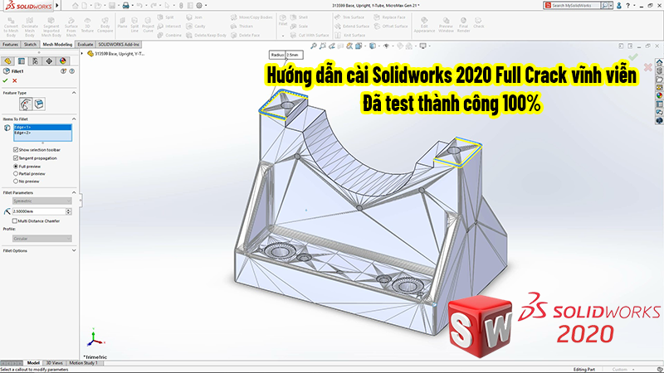Switch to the Mesh Modeling tab
The image size is (664, 373).
click(57, 45)
